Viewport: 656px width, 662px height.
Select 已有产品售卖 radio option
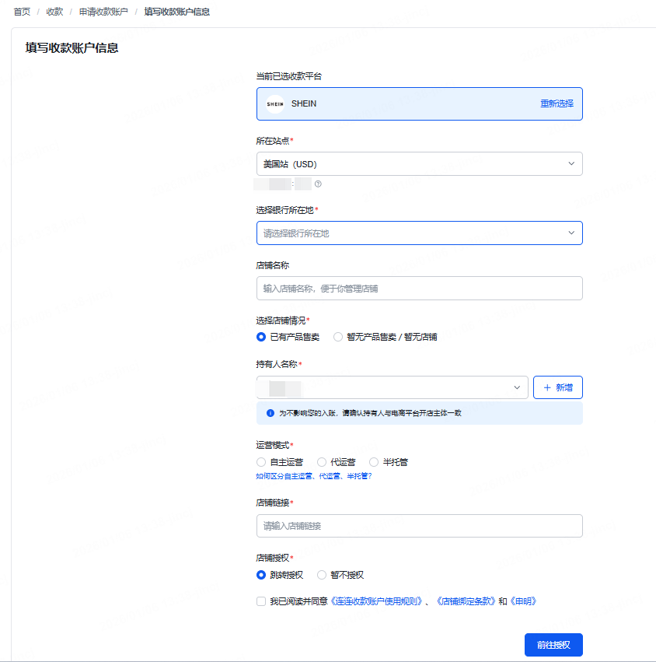261,337
